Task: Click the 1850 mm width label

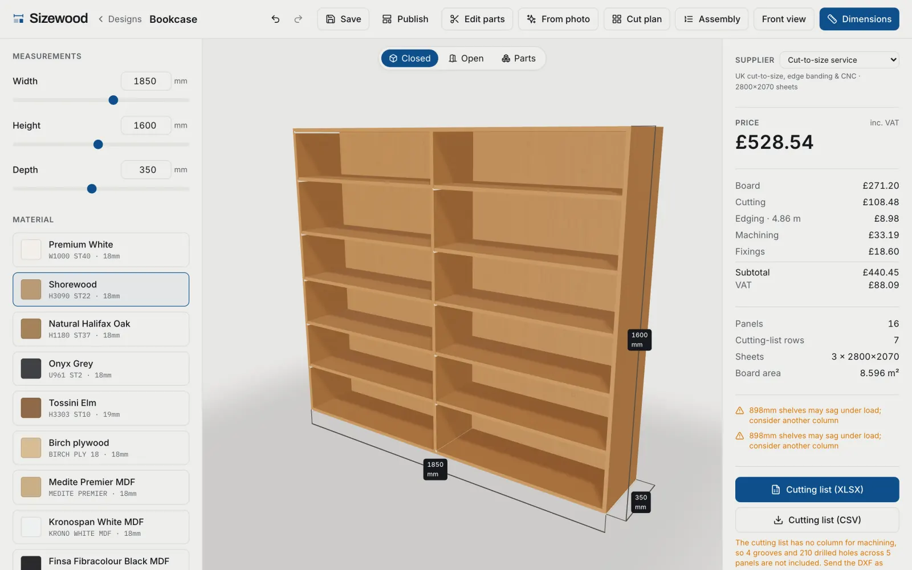Action: (x=435, y=469)
